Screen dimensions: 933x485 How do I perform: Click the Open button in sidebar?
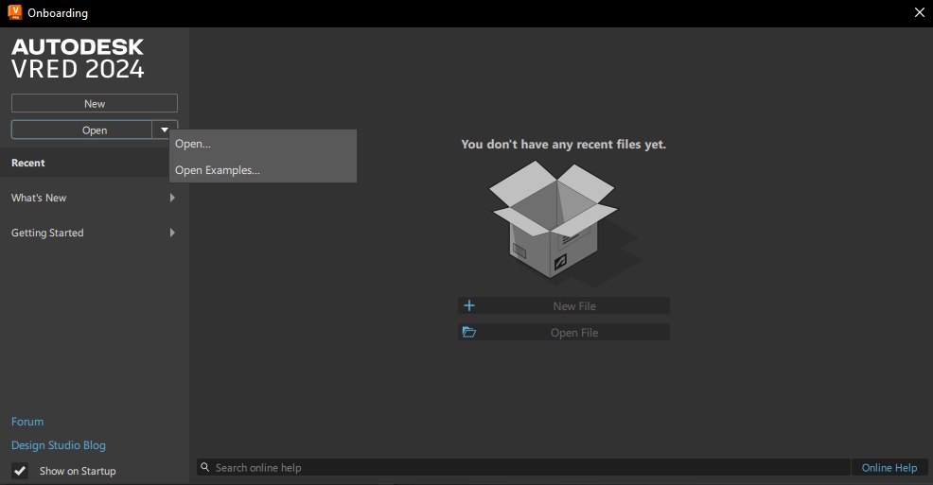82,130
